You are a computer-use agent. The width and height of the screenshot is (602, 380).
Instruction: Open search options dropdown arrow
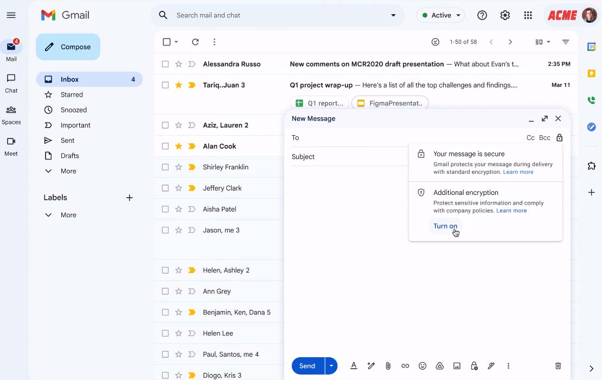(393, 15)
